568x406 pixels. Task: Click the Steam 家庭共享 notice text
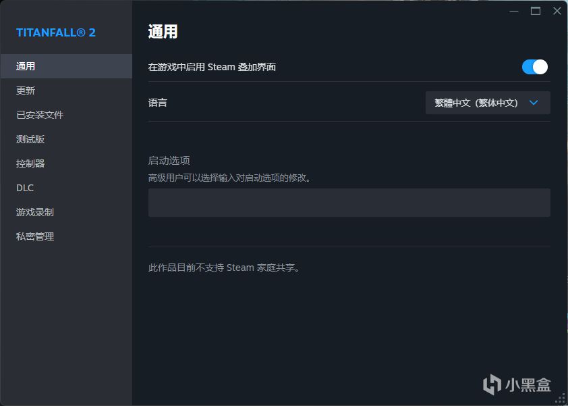coord(224,268)
